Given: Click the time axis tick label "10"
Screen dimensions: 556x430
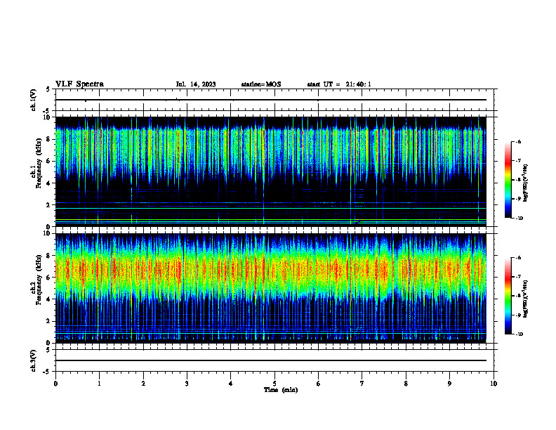Looking at the screenshot, I should (x=494, y=384).
